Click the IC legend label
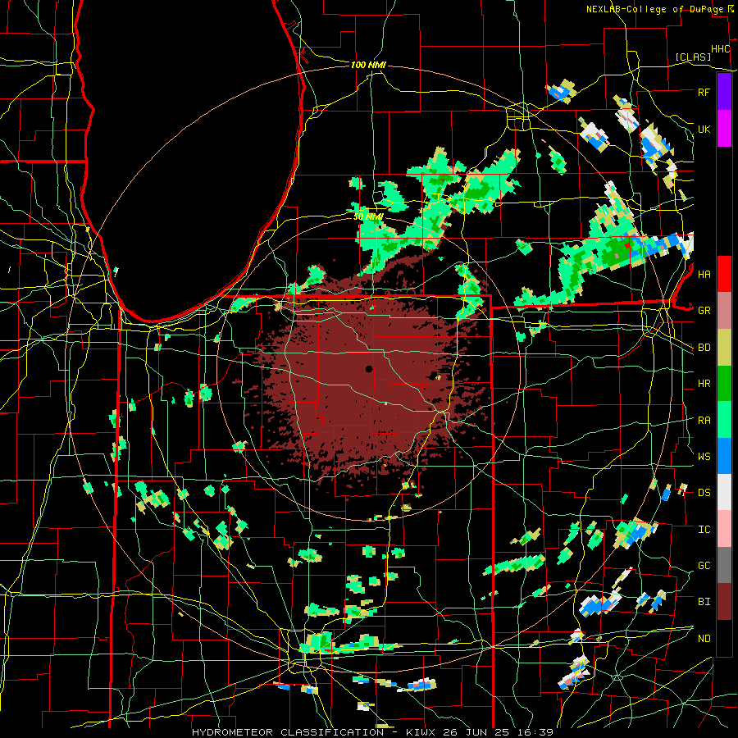 [704, 530]
